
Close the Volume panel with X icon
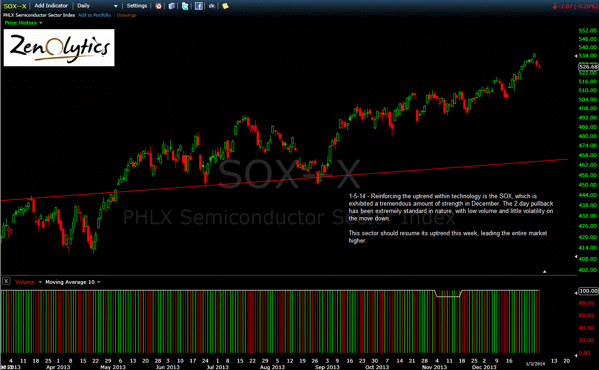[6, 281]
